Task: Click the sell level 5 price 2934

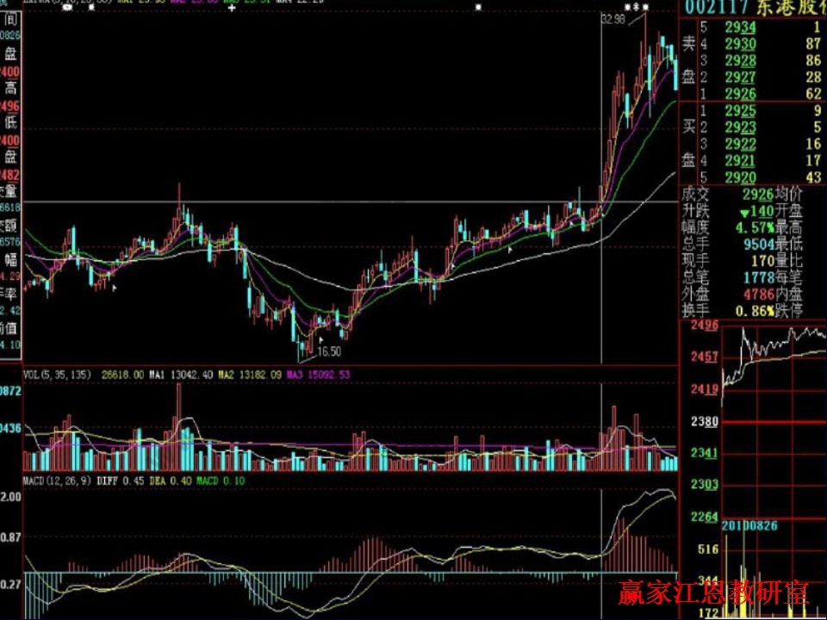Action: (740, 28)
